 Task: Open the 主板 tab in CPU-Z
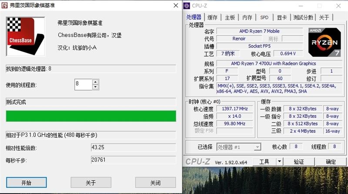pyautogui.click(x=230, y=17)
